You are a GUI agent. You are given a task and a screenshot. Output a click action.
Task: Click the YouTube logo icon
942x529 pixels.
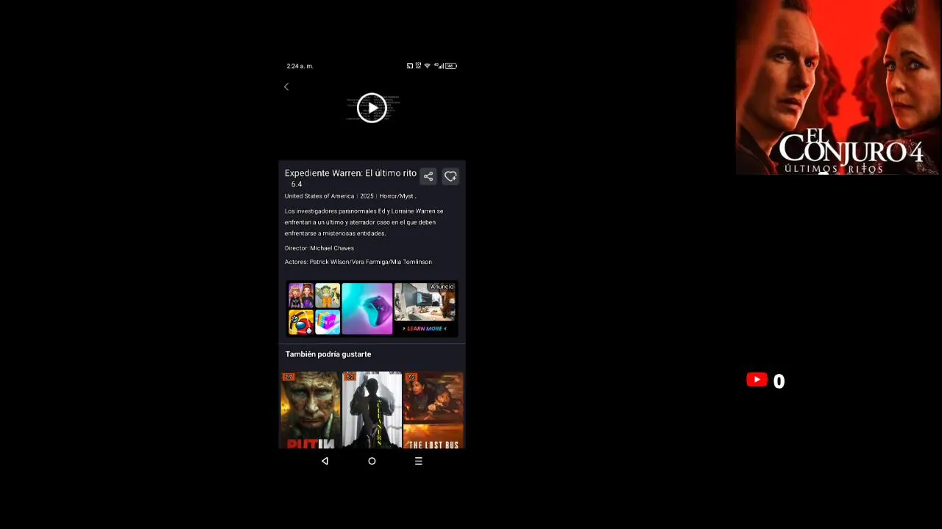757,380
